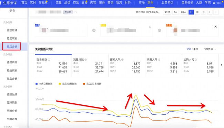
Task: Show help for 流量指数
Action: [86, 60]
